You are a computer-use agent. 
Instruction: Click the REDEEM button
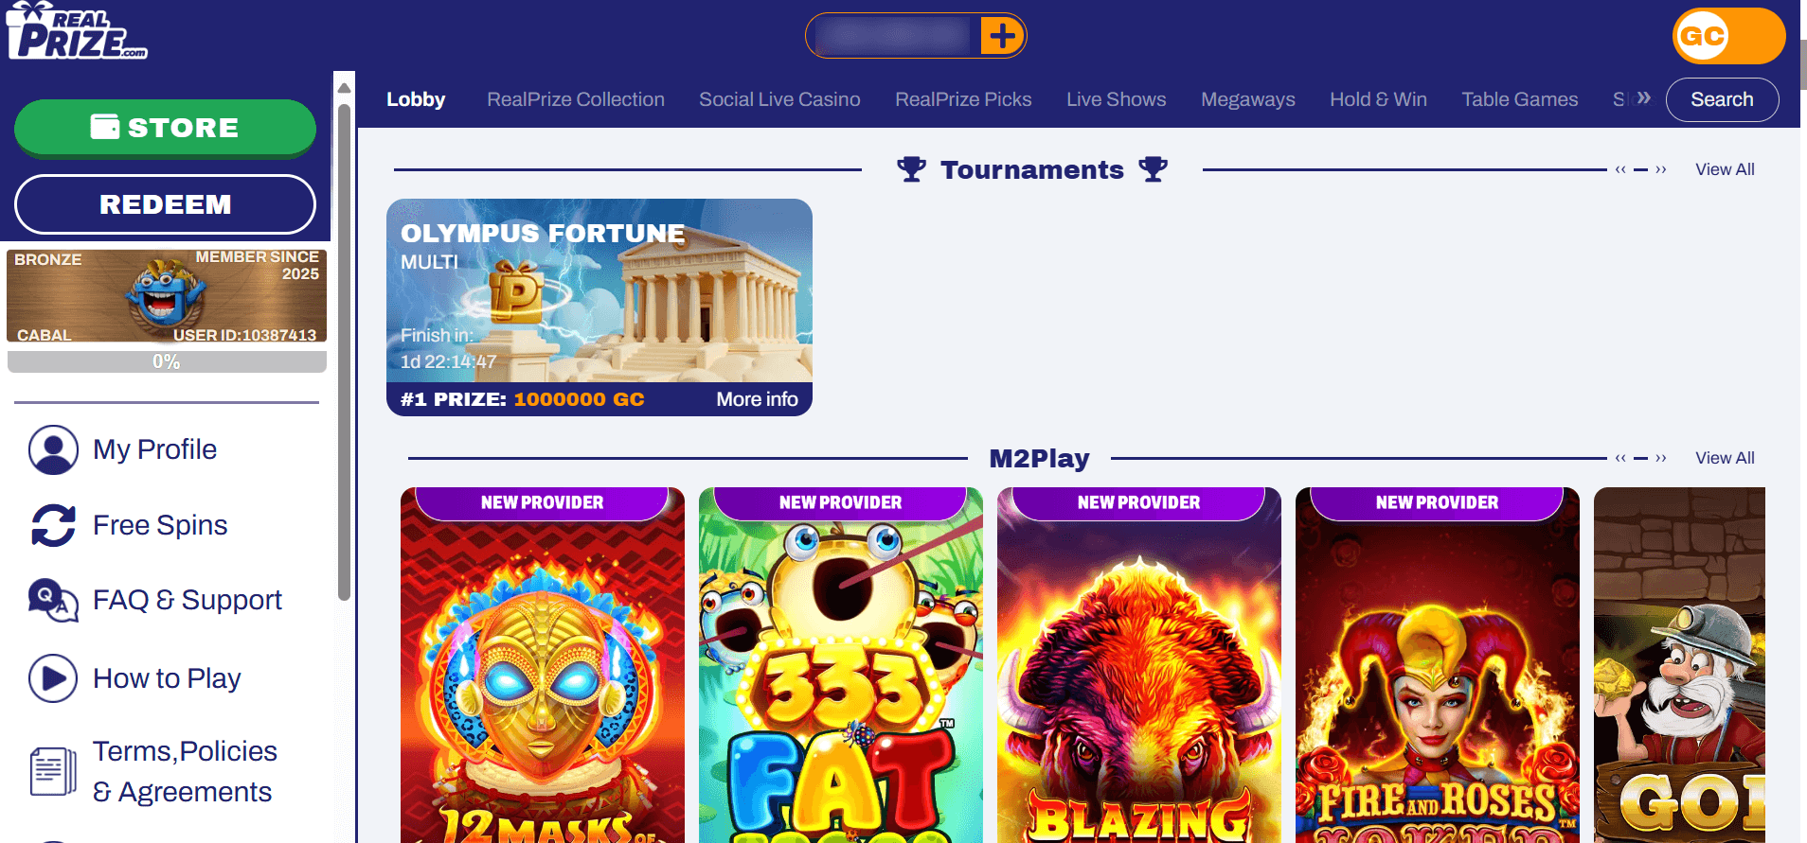click(165, 204)
